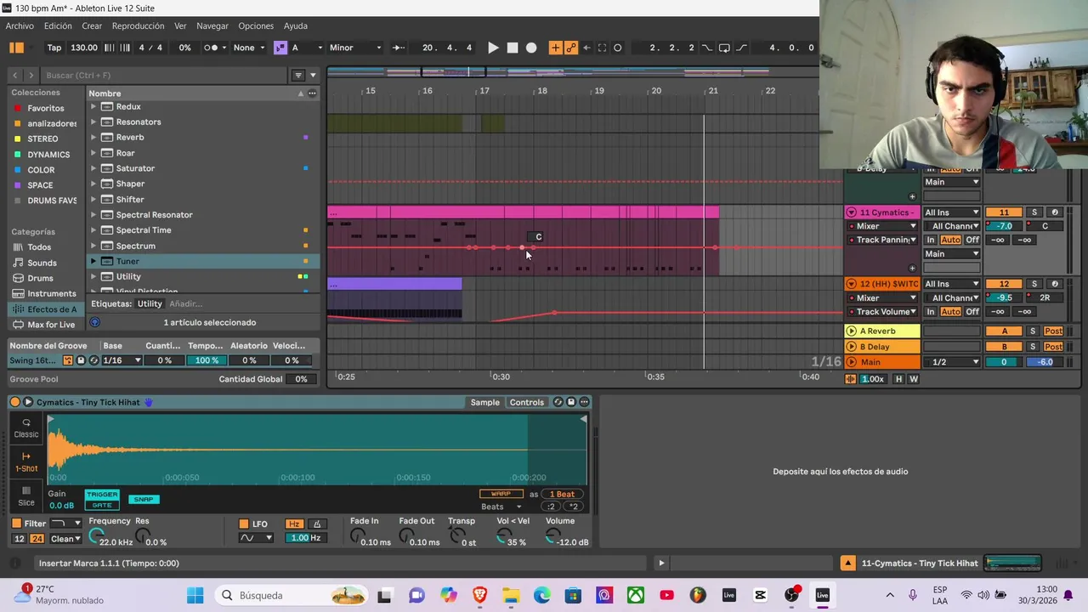Toggle track 11 activator button
Image resolution: width=1088 pixels, height=612 pixels.
tap(1004, 212)
